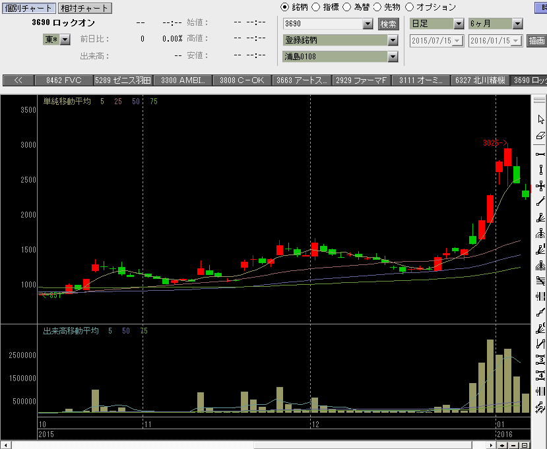This screenshot has height=449, width=547.
Task: Expand the 浦島0108 list dropdown
Action: click(393, 57)
